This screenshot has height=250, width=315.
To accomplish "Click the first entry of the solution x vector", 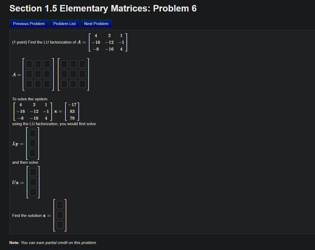I will coord(59,205).
